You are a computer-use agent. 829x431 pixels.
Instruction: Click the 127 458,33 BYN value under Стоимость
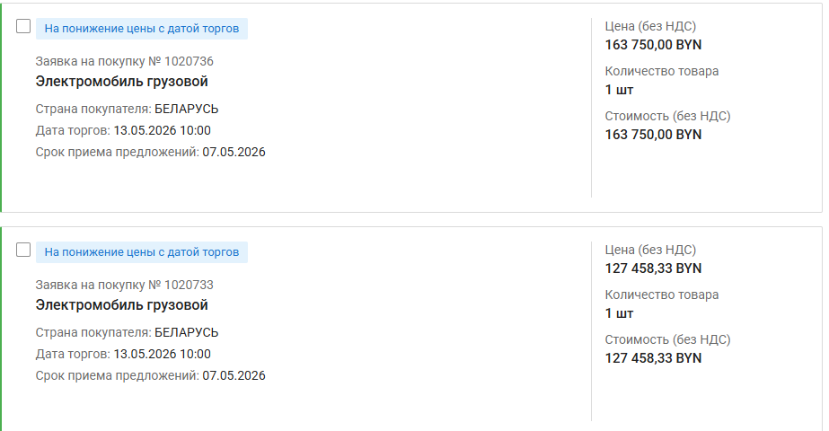[x=653, y=357]
